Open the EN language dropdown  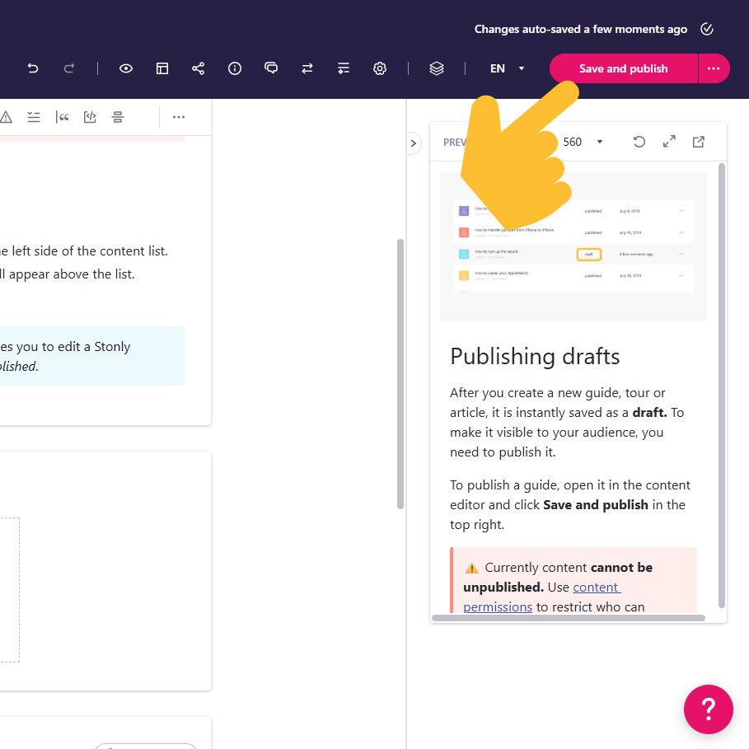point(507,68)
